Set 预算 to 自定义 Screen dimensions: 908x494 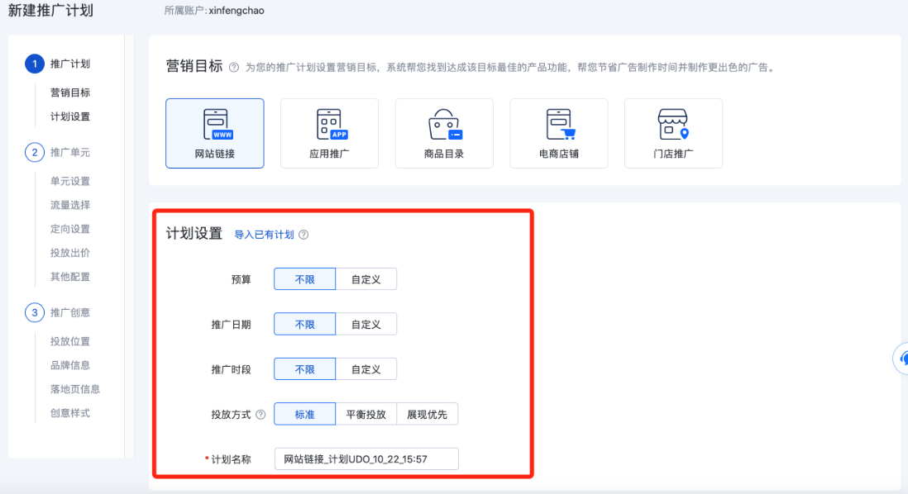click(366, 279)
